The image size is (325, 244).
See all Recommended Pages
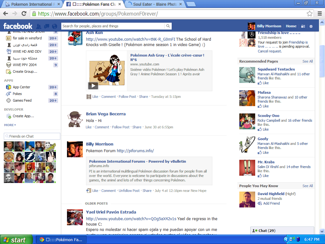[307, 61]
